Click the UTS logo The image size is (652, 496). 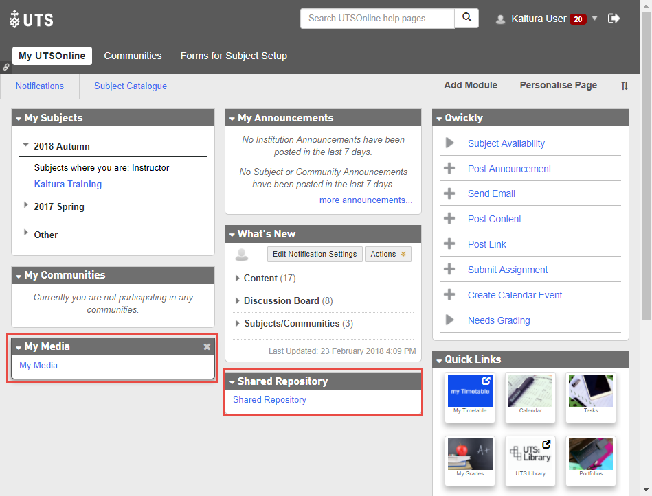[x=32, y=19]
